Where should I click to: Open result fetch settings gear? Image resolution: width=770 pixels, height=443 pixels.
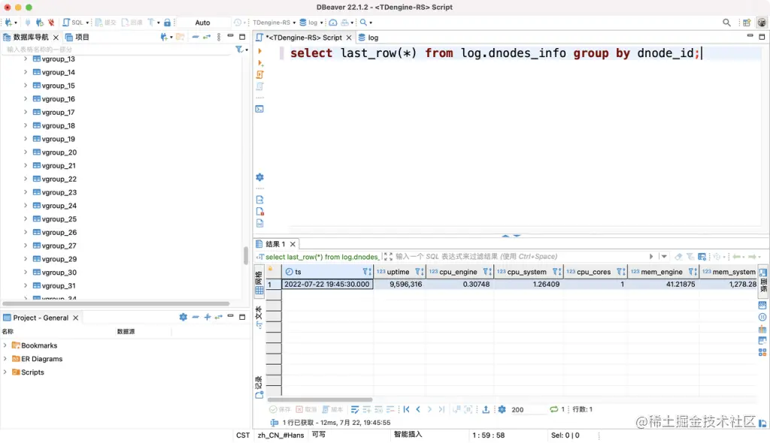click(x=502, y=409)
